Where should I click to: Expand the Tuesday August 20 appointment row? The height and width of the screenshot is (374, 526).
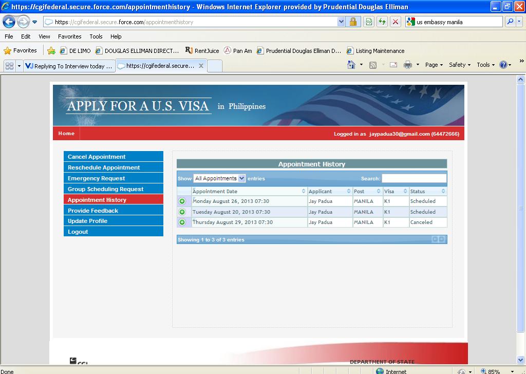click(182, 212)
